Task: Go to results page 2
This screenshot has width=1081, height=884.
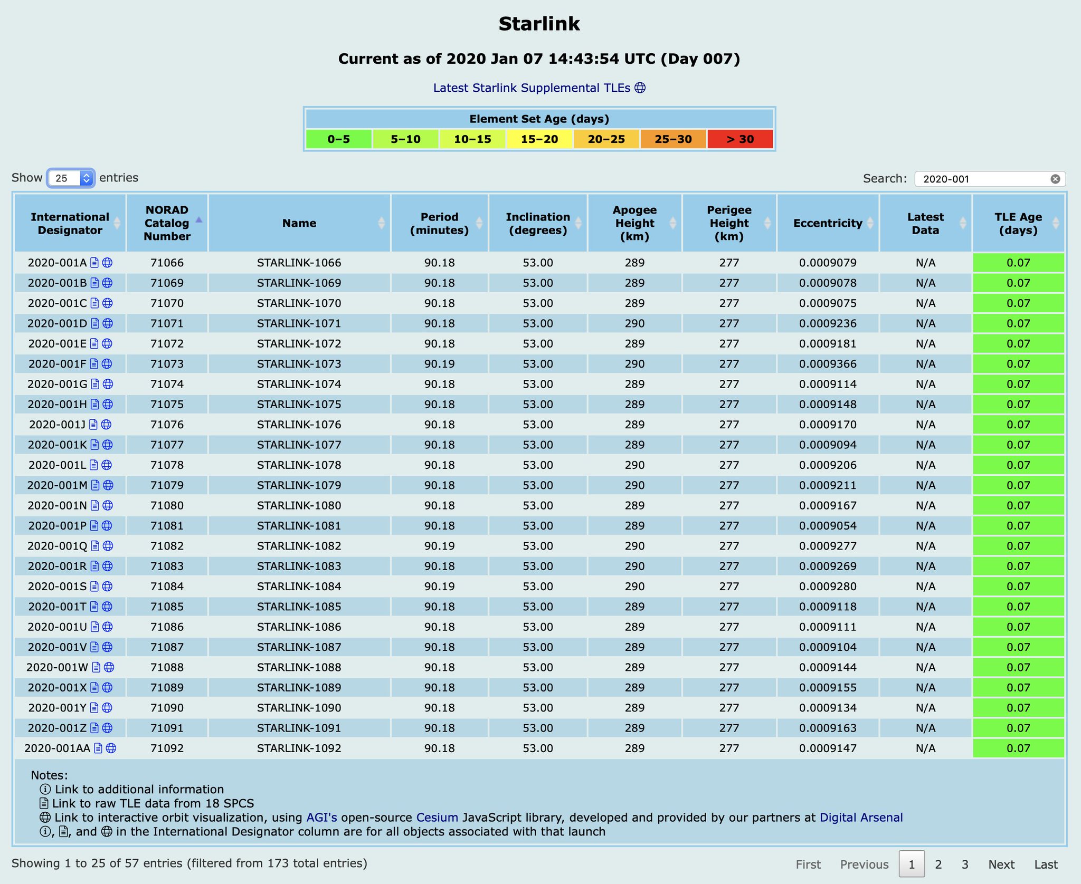Action: tap(938, 864)
